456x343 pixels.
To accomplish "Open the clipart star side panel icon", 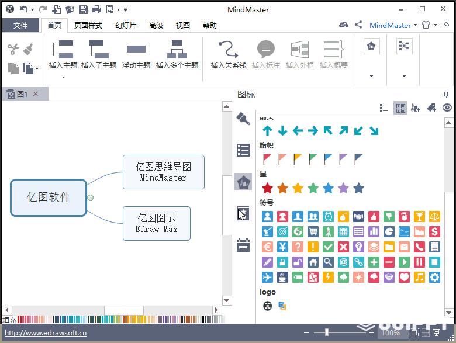I will [243, 213].
